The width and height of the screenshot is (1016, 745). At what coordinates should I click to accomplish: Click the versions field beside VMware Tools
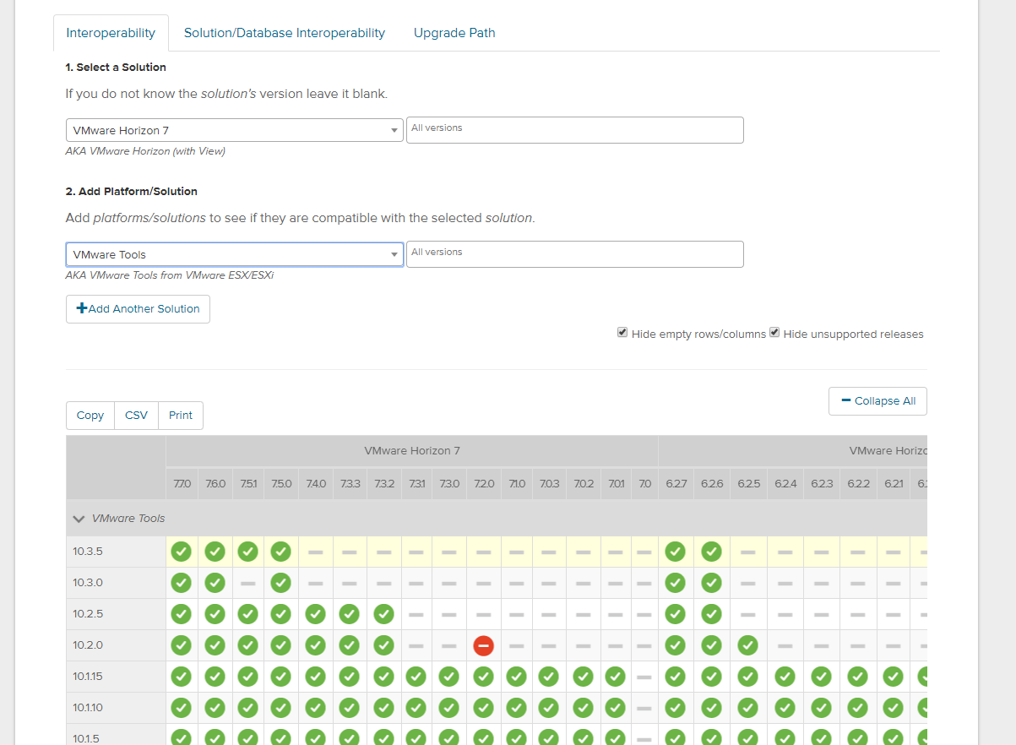[x=574, y=254]
